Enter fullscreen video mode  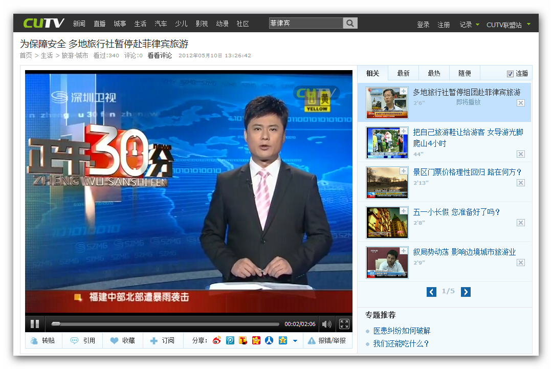[344, 324]
